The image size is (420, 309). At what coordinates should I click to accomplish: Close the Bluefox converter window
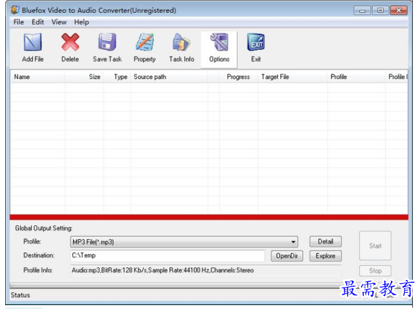click(399, 10)
